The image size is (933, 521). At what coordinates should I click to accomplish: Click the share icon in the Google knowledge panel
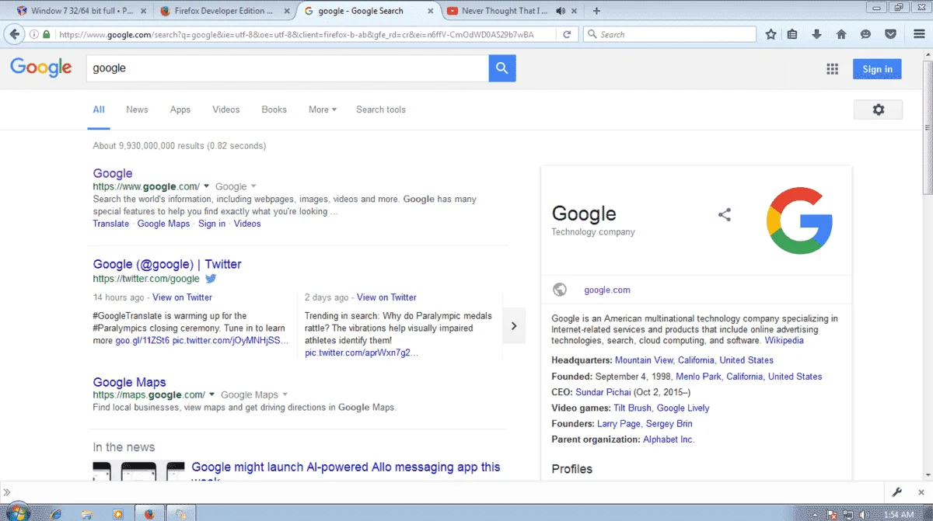click(x=725, y=215)
